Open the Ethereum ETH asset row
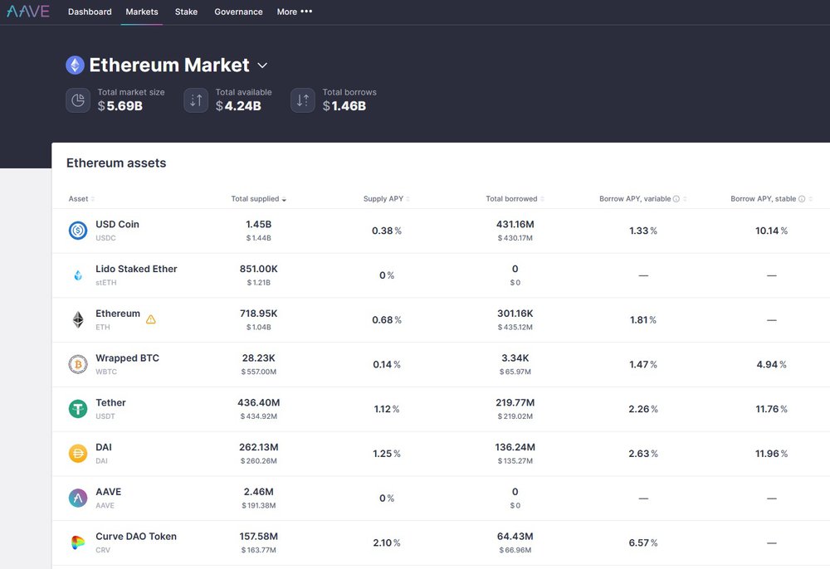The height and width of the screenshot is (569, 830). (118, 314)
